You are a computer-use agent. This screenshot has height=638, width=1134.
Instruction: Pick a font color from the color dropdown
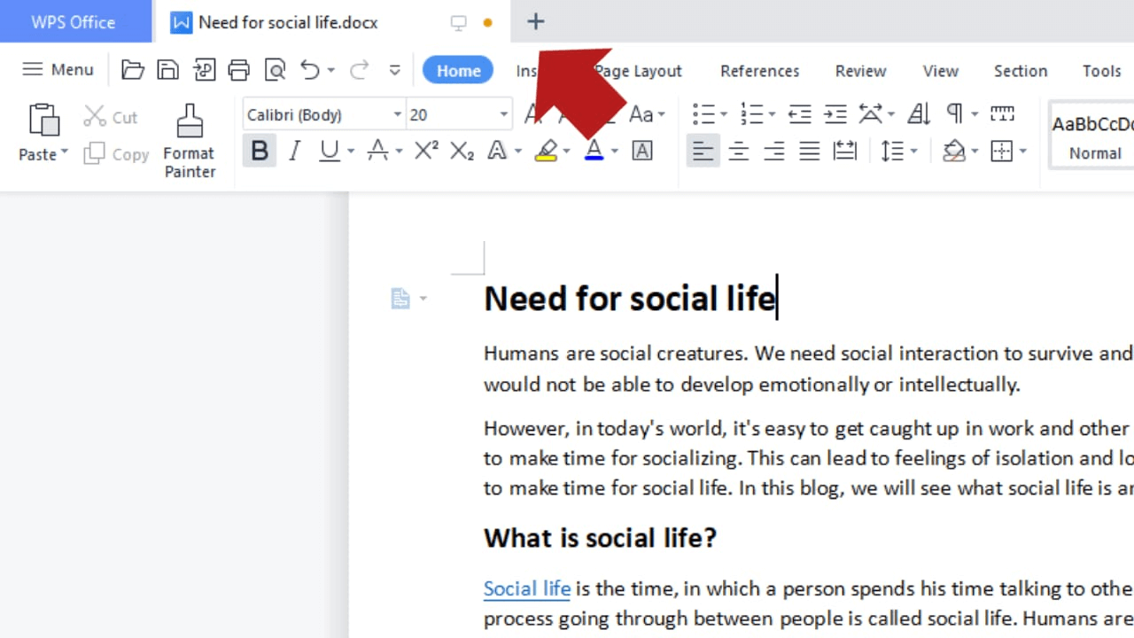point(613,151)
